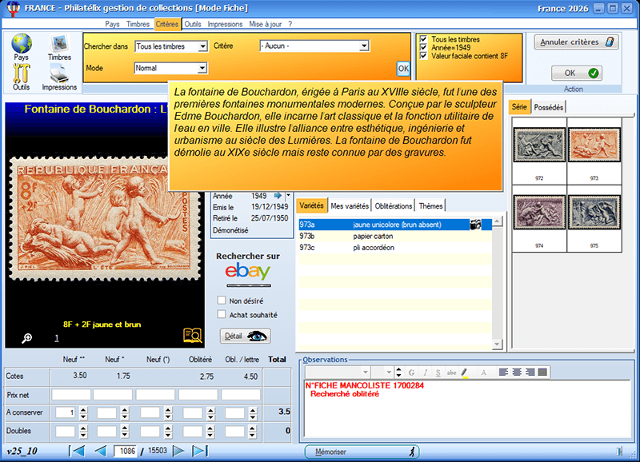Open the Année dropdown arrow
Screen dimensions: 640x462
288,195
